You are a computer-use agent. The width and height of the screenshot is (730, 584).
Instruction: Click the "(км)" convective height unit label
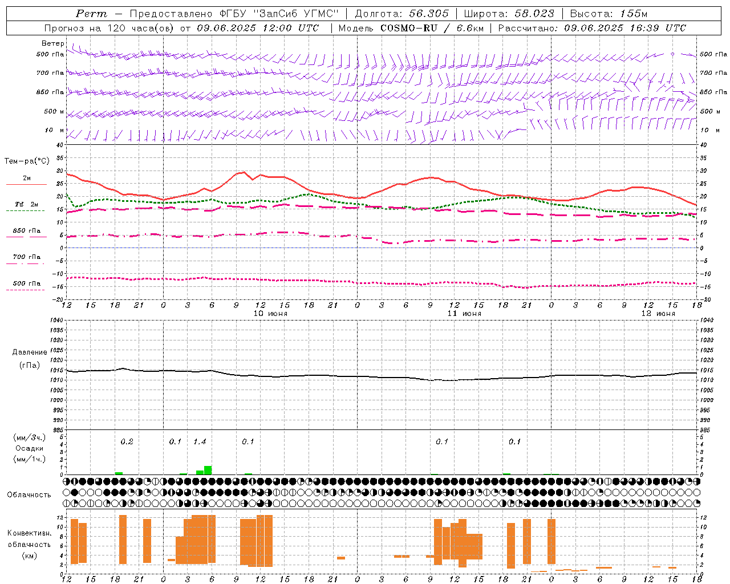tap(29, 555)
